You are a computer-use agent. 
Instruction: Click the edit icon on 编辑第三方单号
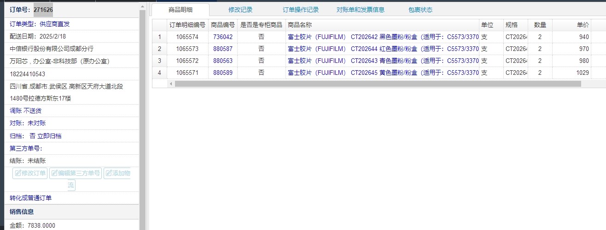tap(54, 173)
